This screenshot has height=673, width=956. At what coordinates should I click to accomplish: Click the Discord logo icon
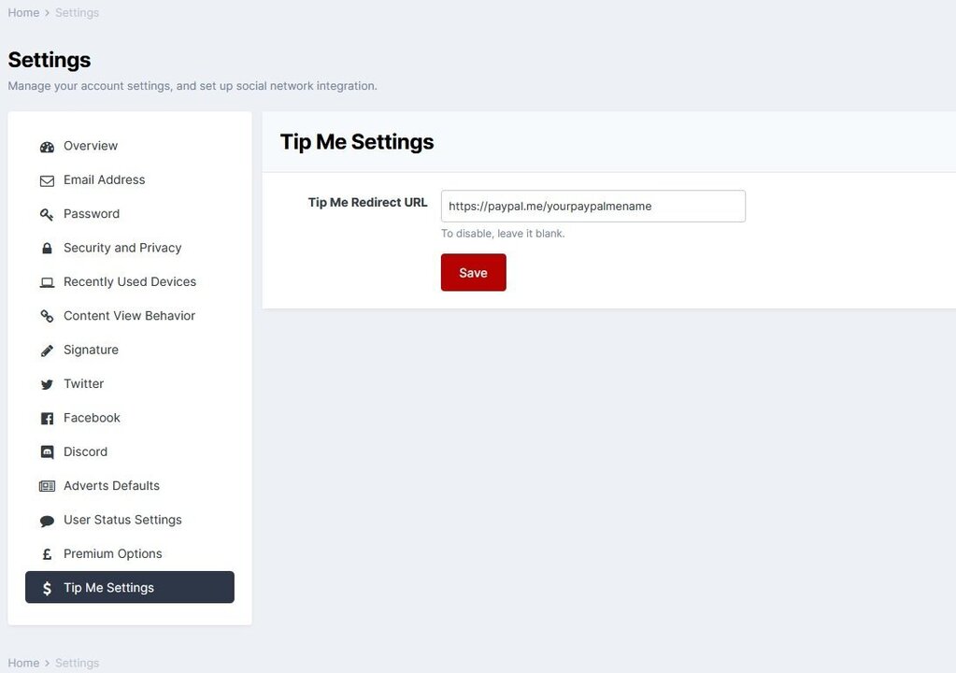pos(47,452)
